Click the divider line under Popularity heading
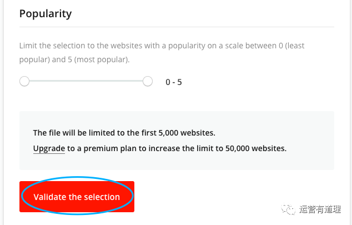The image size is (352, 225). tap(177, 27)
